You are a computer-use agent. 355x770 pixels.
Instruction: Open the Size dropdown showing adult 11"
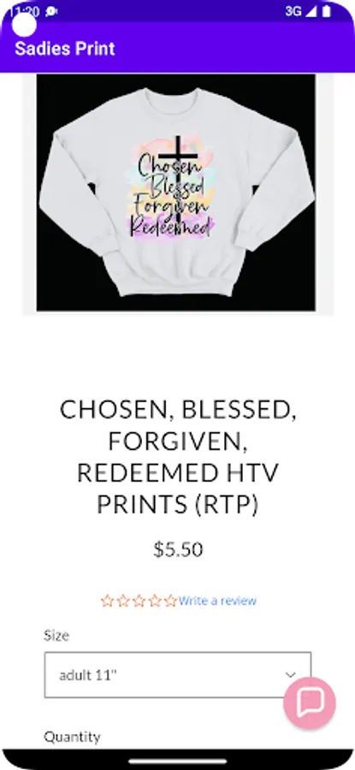(178, 675)
